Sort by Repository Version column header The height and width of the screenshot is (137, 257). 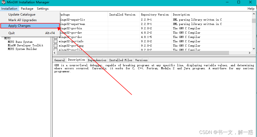(155, 15)
